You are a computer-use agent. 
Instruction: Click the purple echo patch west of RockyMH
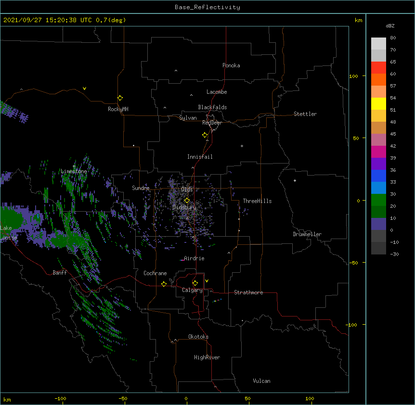(x=13, y=113)
